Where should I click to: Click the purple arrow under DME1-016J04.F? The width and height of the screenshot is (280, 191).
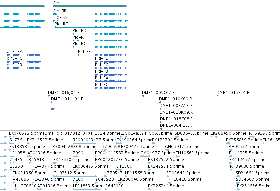pos(49,96)
